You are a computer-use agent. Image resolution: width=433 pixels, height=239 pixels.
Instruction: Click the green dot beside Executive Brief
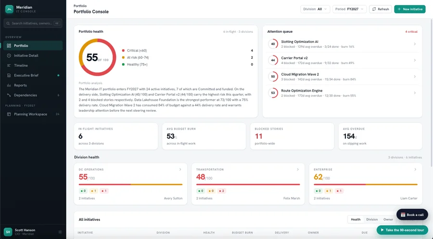tap(58, 75)
